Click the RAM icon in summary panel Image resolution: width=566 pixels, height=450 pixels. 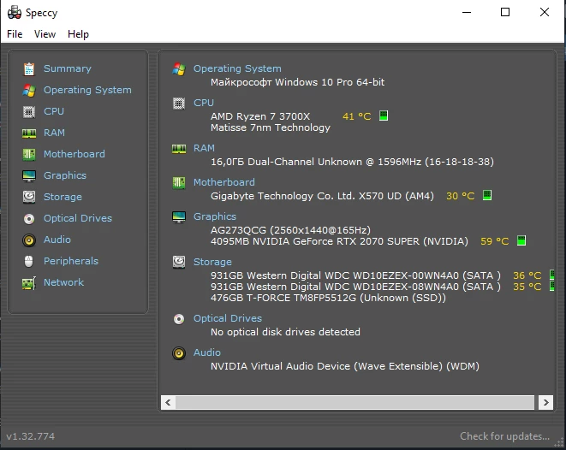tap(179, 149)
